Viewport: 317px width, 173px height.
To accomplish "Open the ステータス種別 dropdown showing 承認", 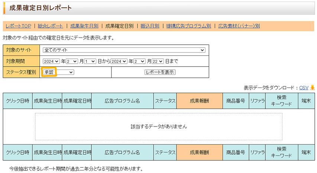I will click(x=58, y=72).
